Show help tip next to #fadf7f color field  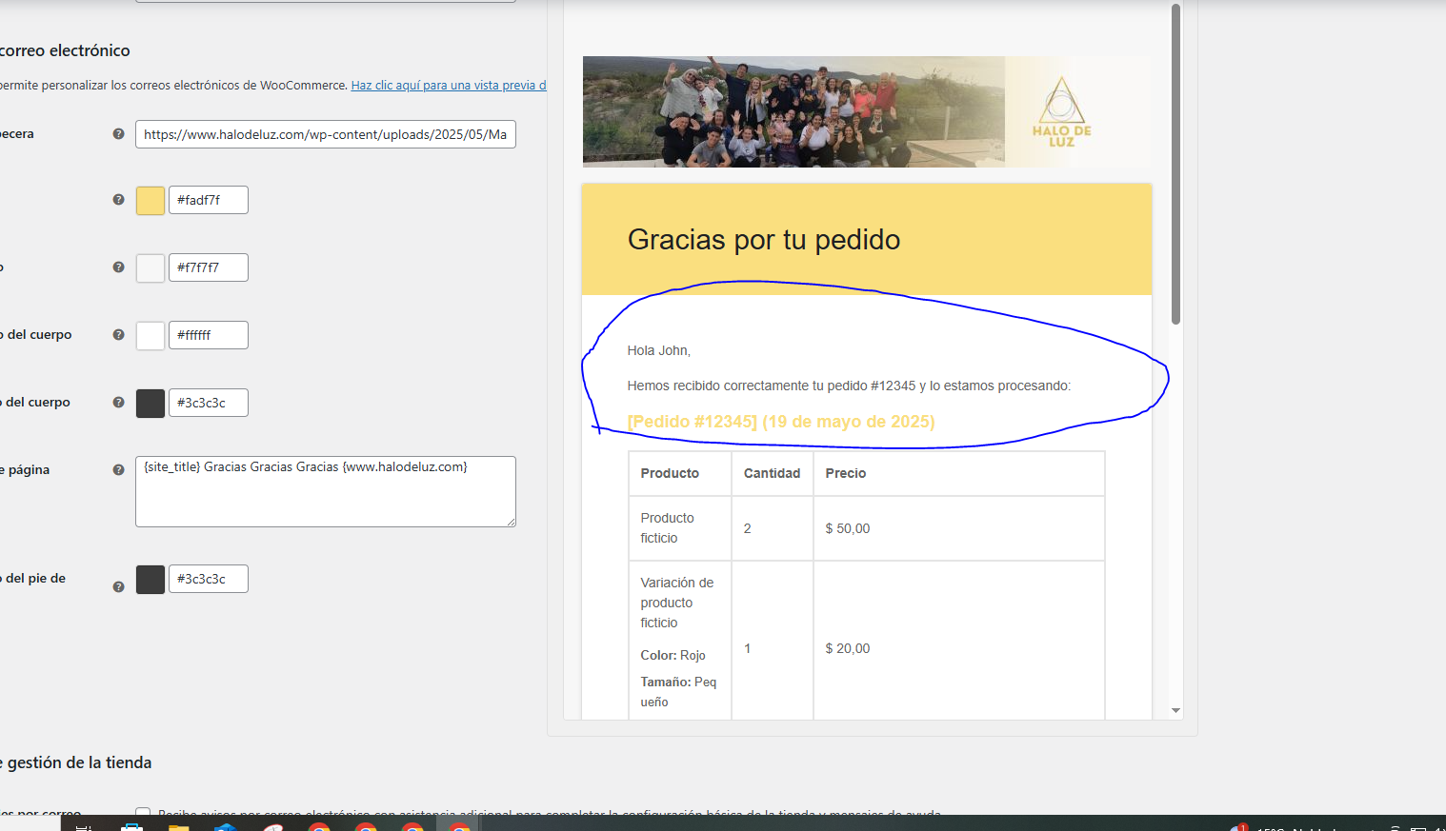pyautogui.click(x=118, y=200)
